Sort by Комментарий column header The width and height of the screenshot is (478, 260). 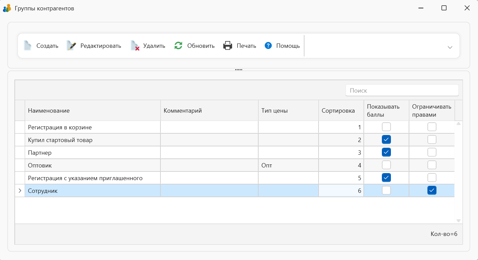point(209,111)
